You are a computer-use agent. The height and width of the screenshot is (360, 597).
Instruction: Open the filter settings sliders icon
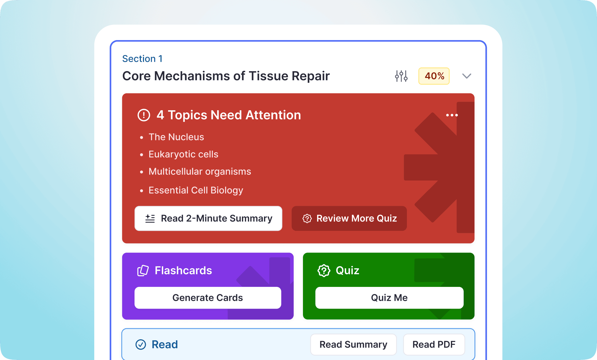point(401,76)
